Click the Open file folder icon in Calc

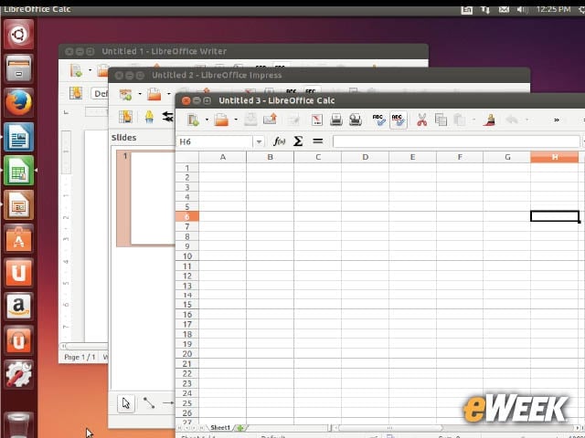pyautogui.click(x=221, y=120)
